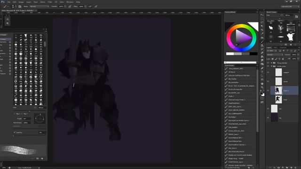Open the Filter menu
The width and height of the screenshot is (301, 169).
click(50, 2)
